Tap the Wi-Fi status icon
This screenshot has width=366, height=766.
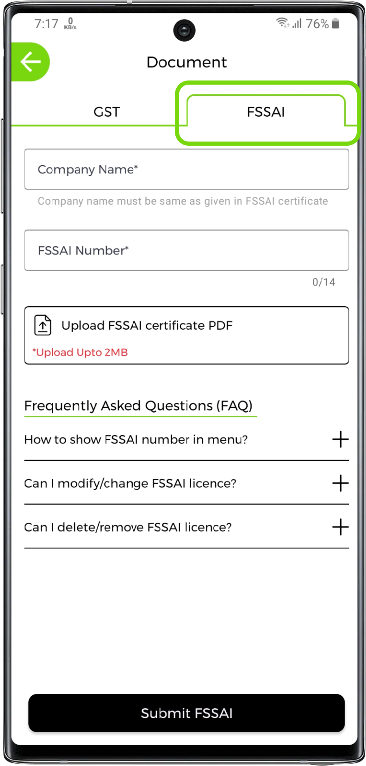[x=282, y=22]
